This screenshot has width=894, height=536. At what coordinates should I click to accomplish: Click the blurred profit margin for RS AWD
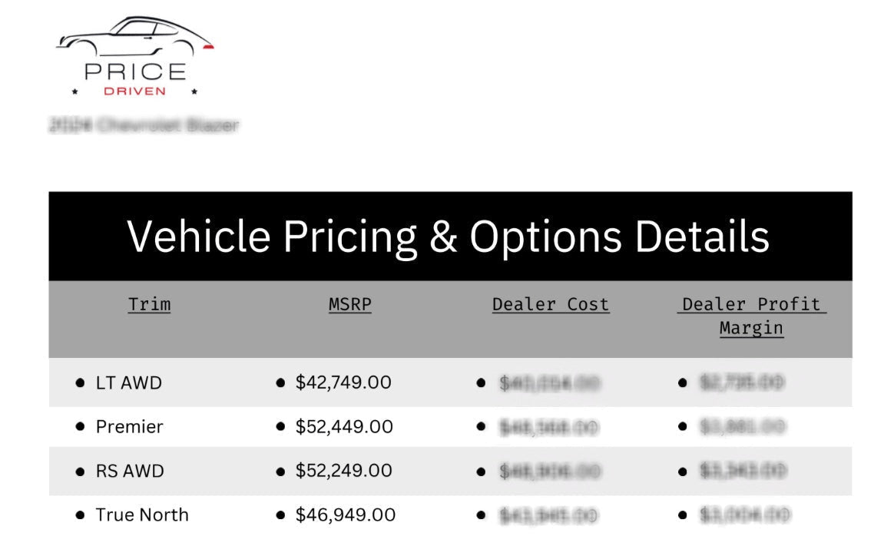741,471
